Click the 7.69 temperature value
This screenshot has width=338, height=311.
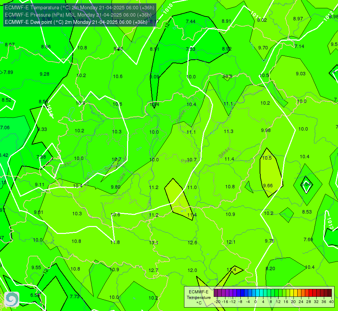click(308, 239)
